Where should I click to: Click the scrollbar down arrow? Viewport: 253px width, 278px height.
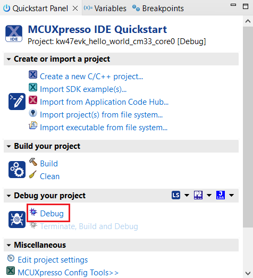click(x=248, y=273)
